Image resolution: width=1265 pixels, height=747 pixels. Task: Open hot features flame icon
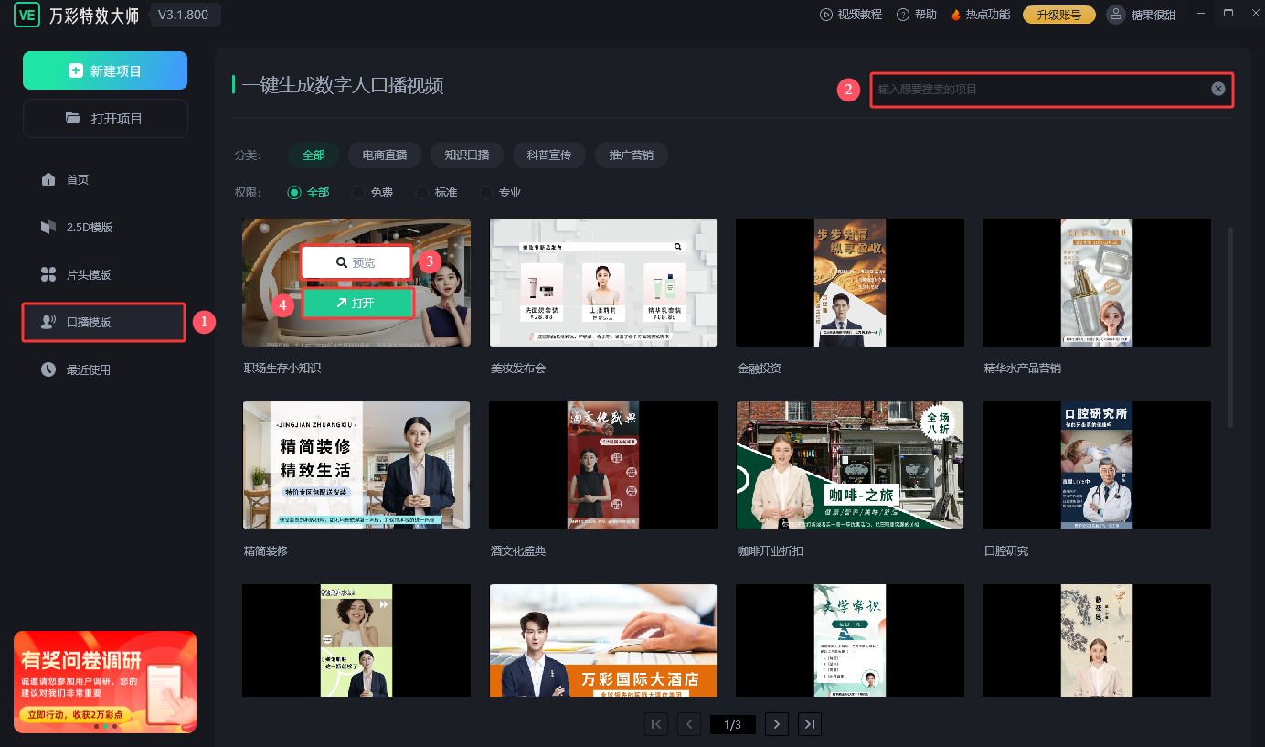click(956, 15)
